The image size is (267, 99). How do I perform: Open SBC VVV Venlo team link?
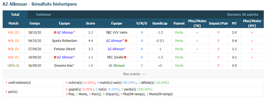[117, 32]
